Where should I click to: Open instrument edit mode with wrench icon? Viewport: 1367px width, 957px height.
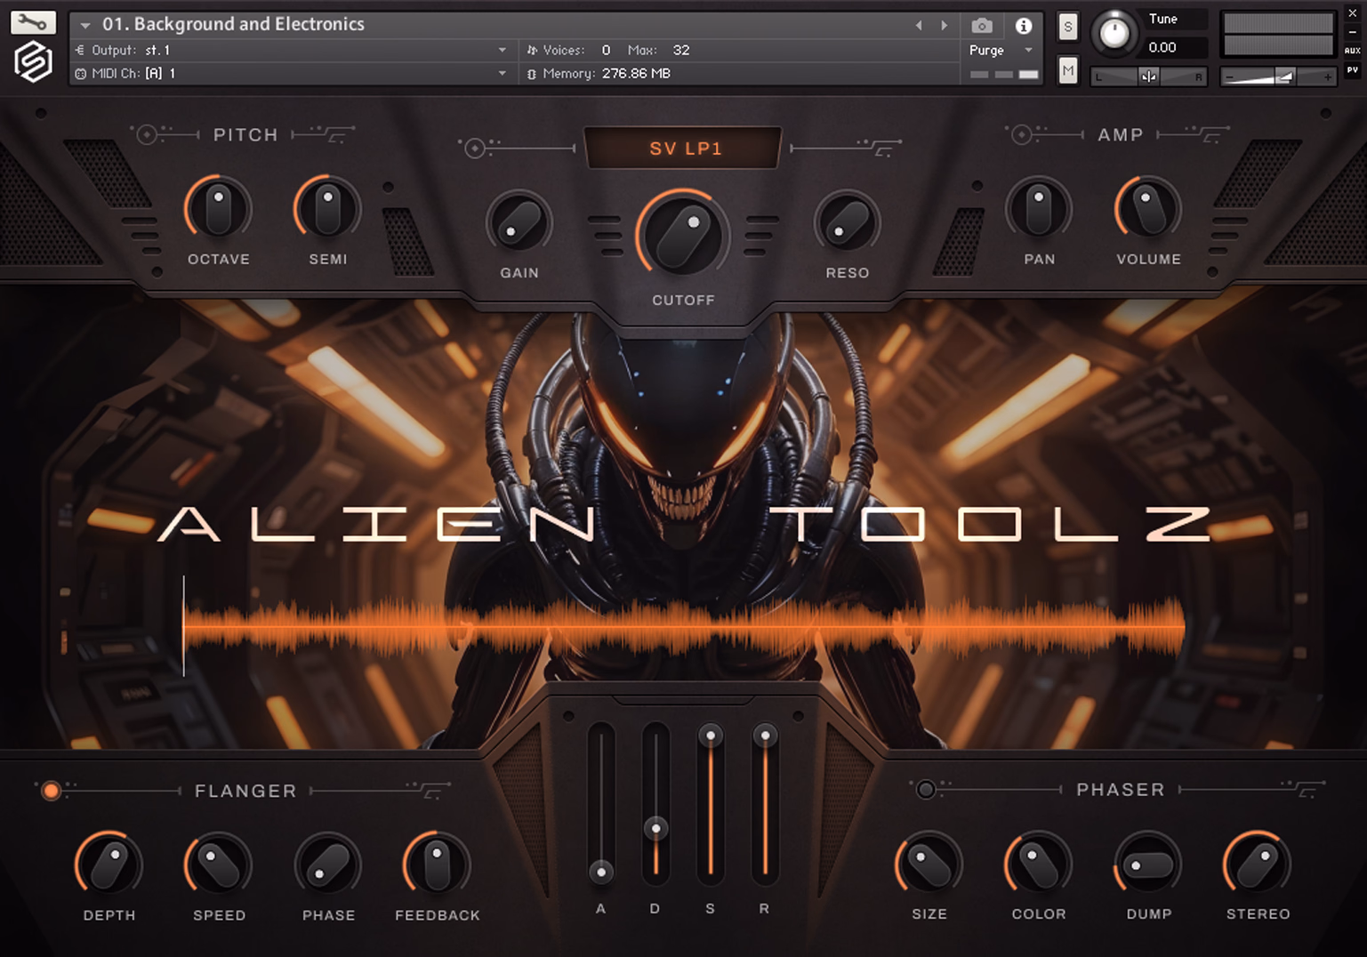pyautogui.click(x=33, y=22)
